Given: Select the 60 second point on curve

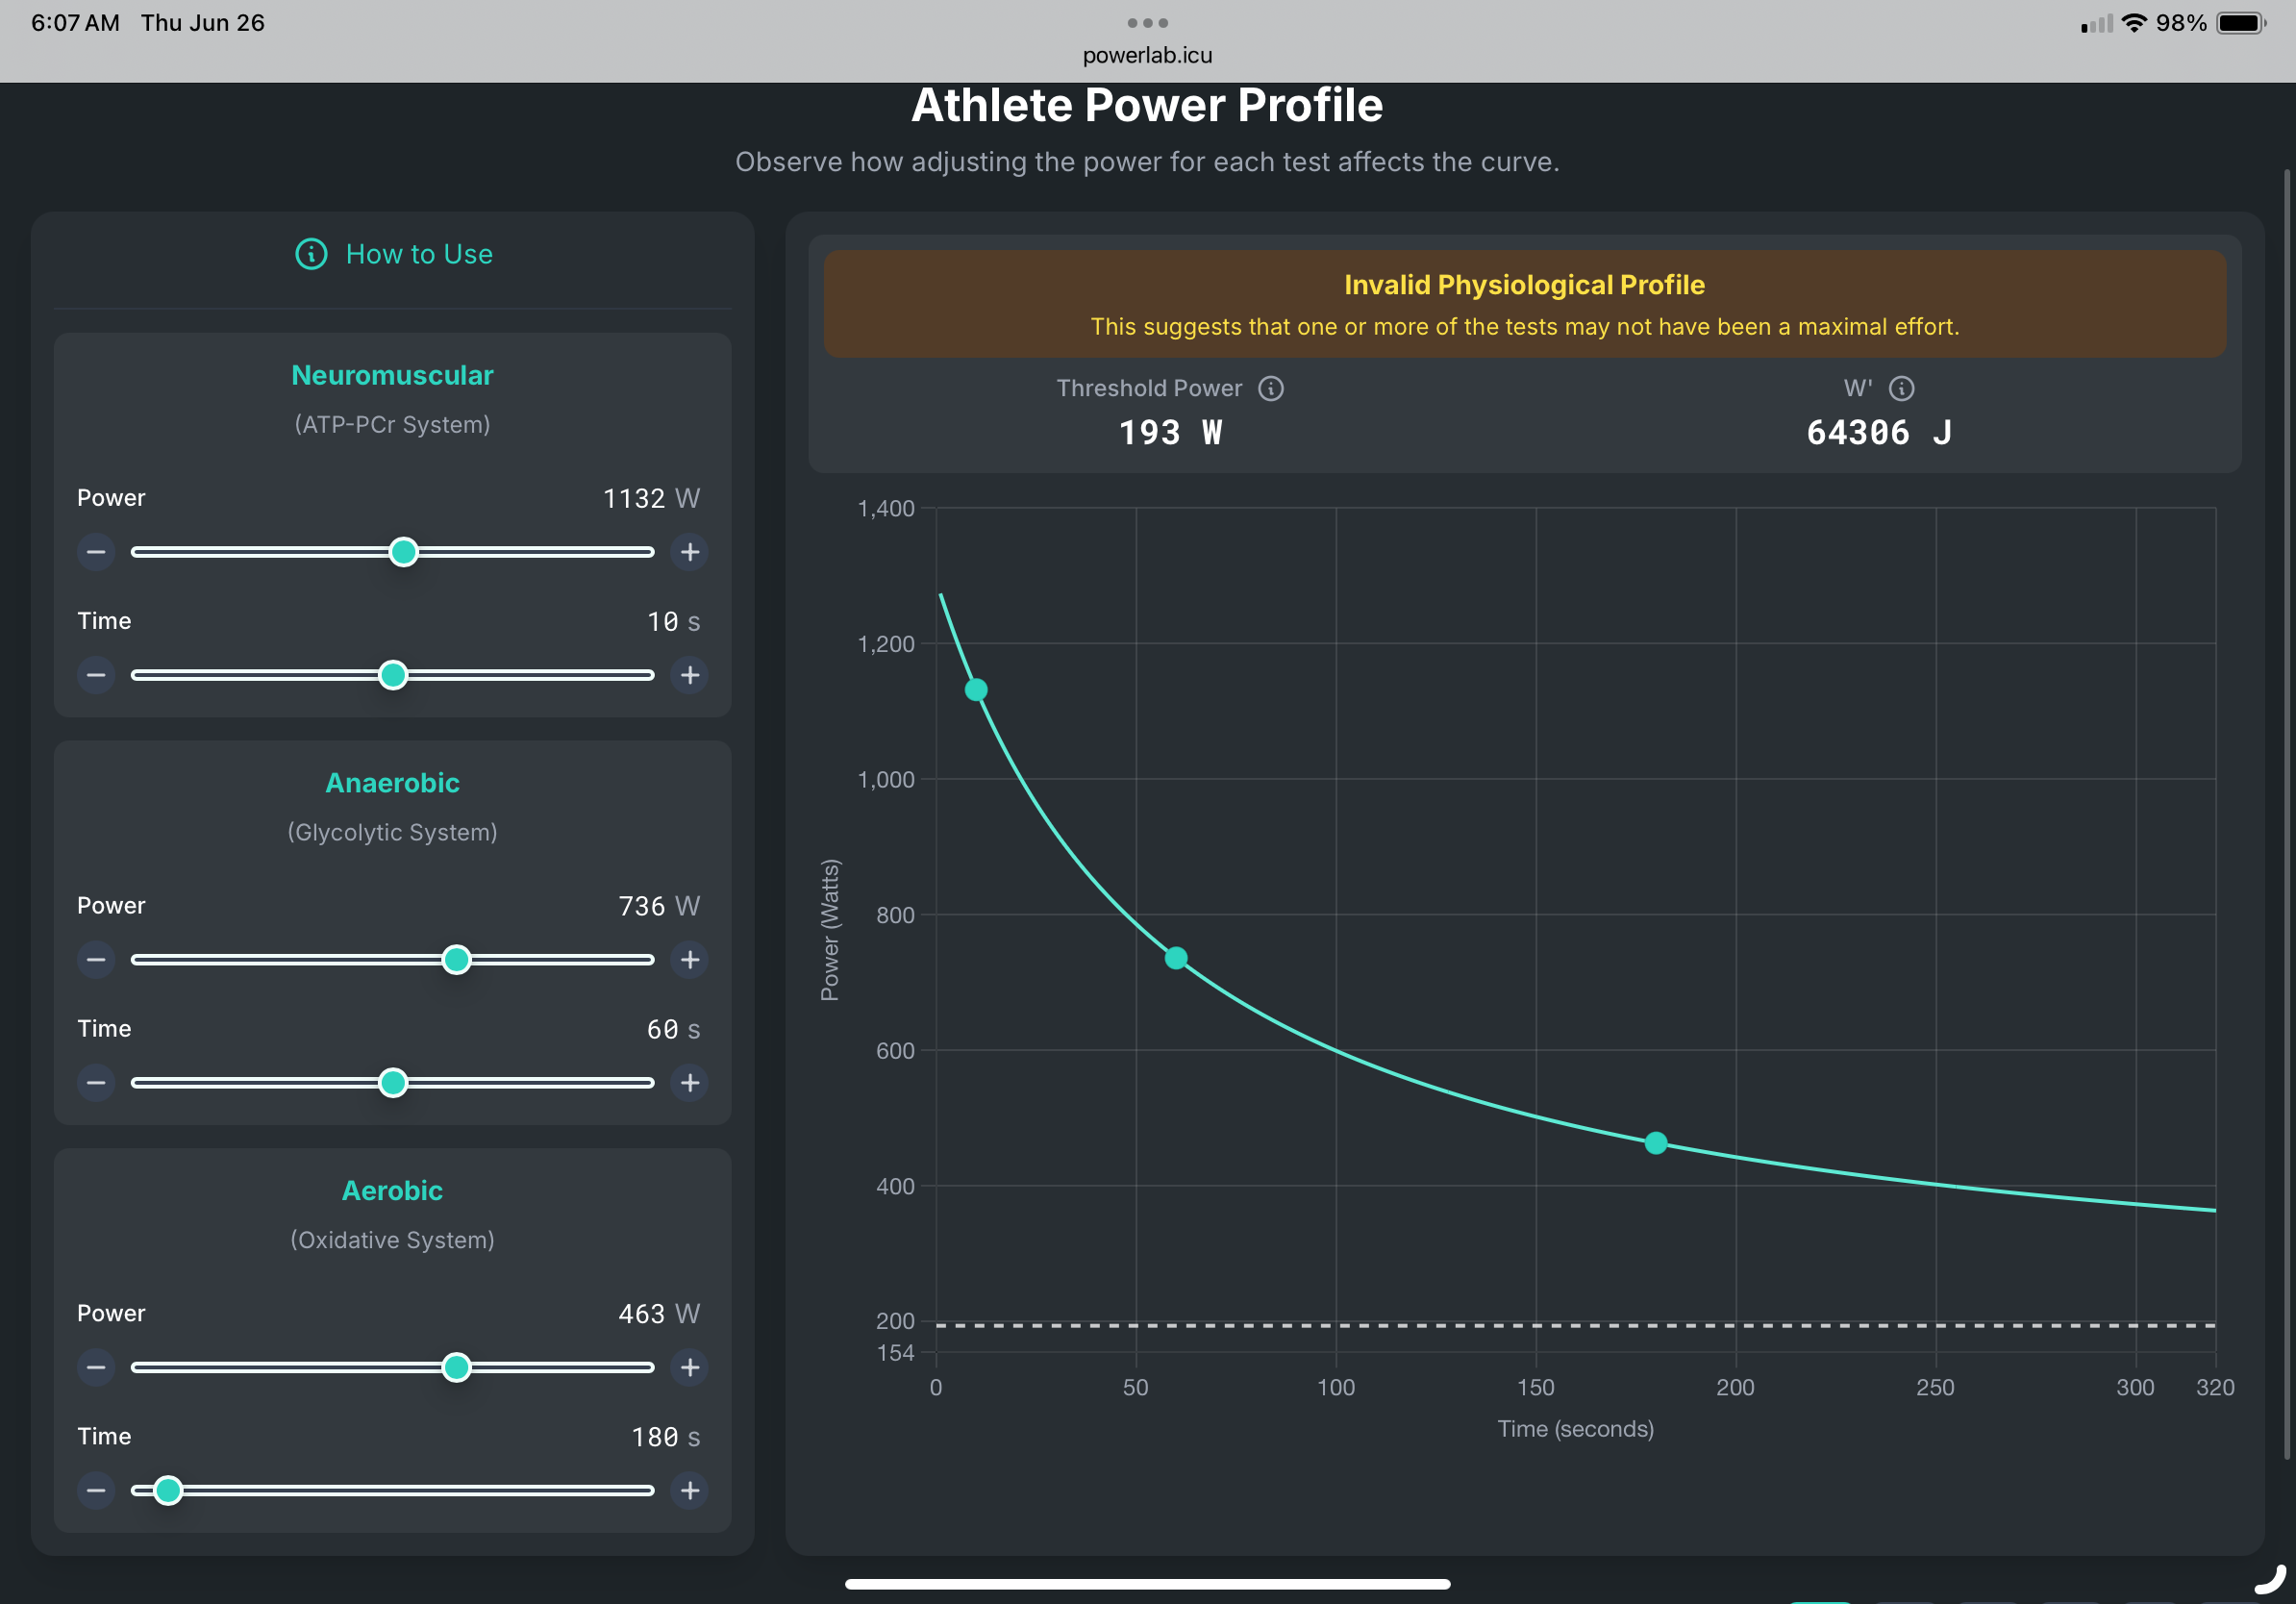Looking at the screenshot, I should click(x=1176, y=958).
